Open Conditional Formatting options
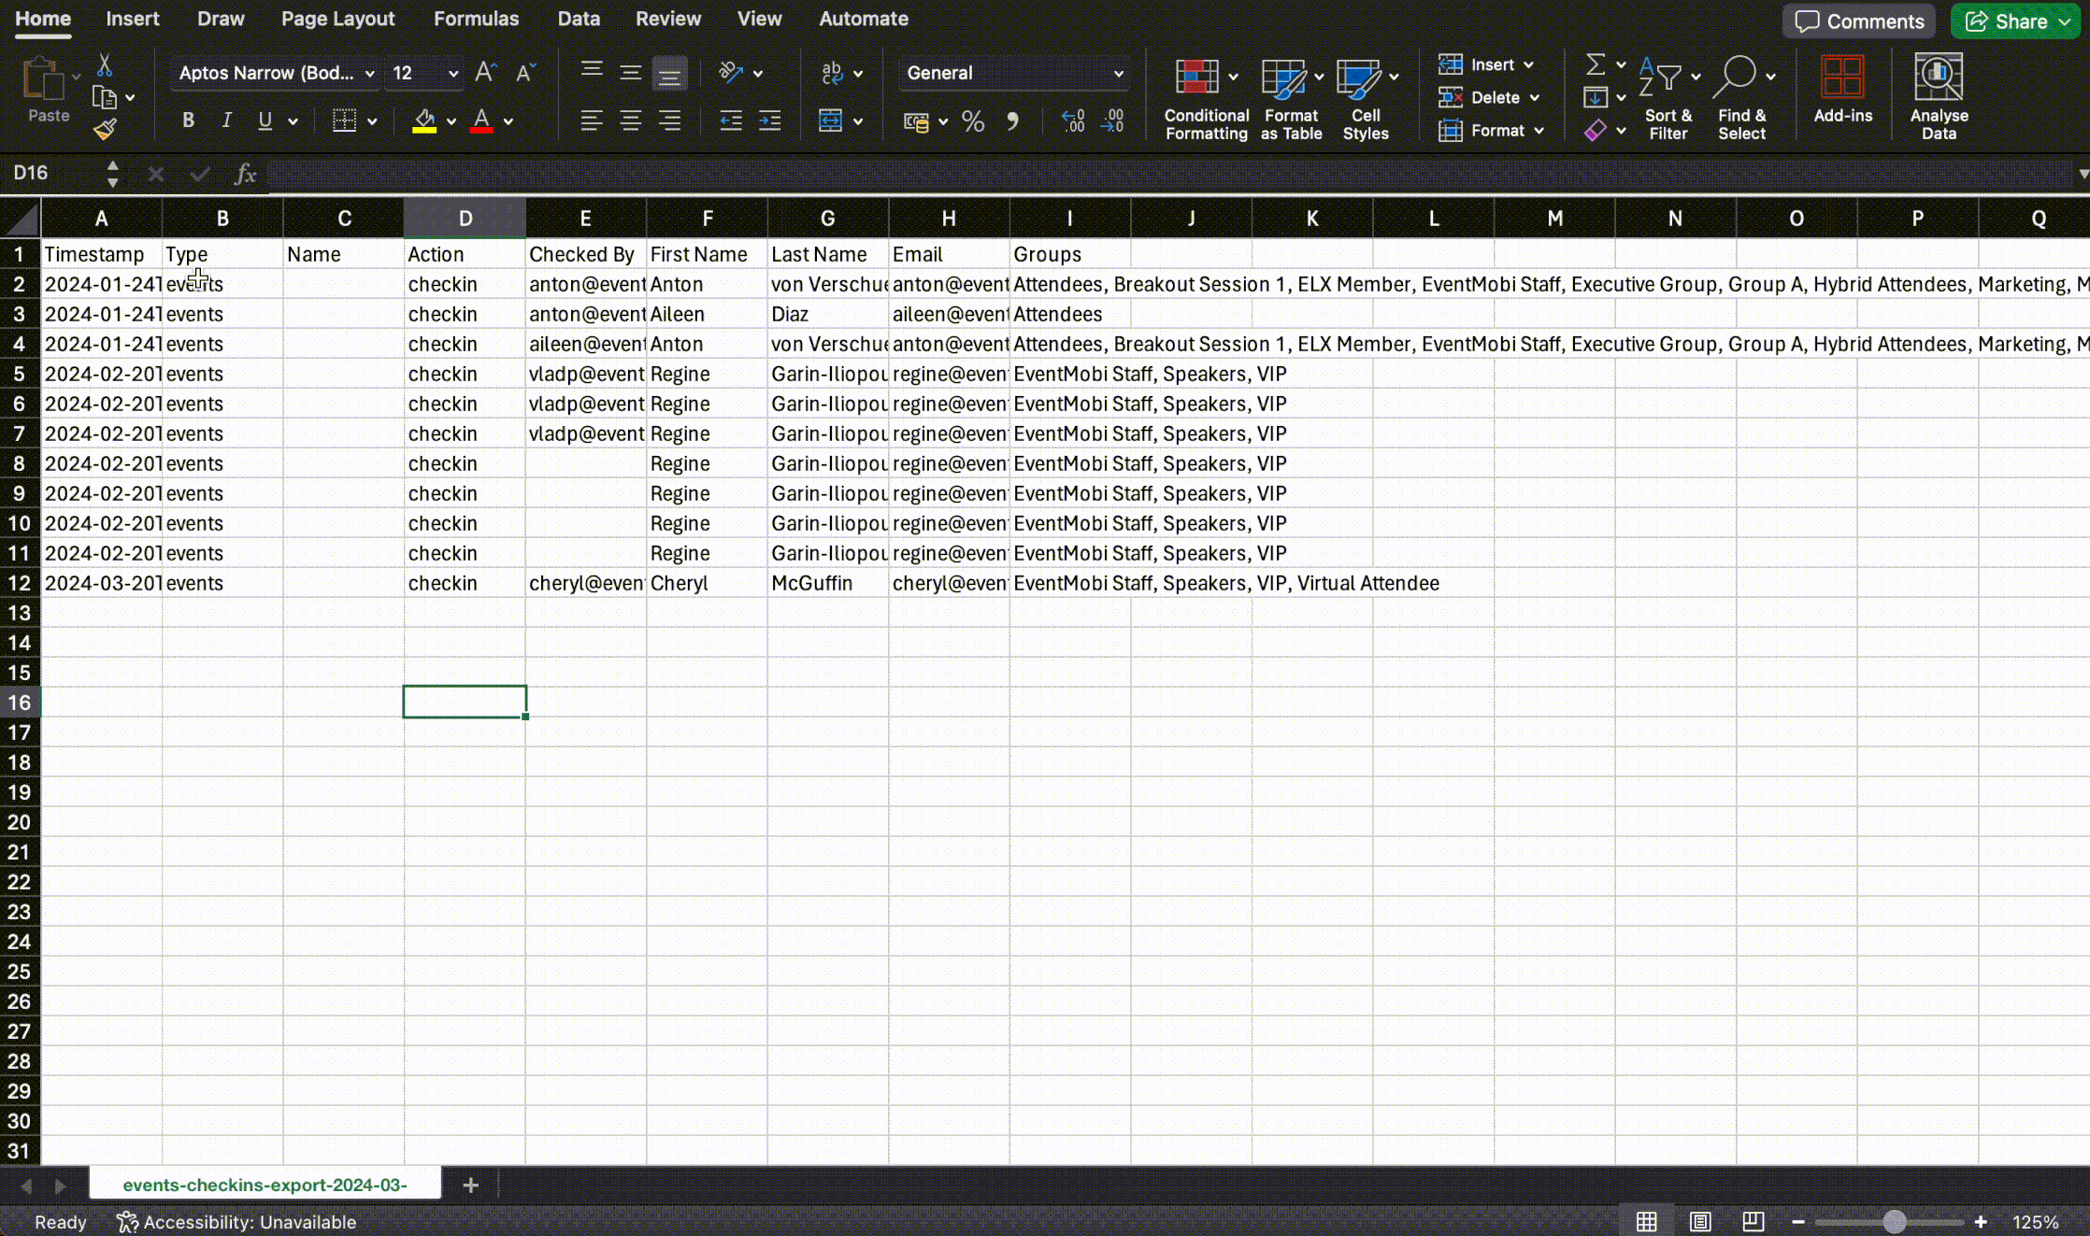The width and height of the screenshot is (2090, 1236). pyautogui.click(x=1205, y=97)
